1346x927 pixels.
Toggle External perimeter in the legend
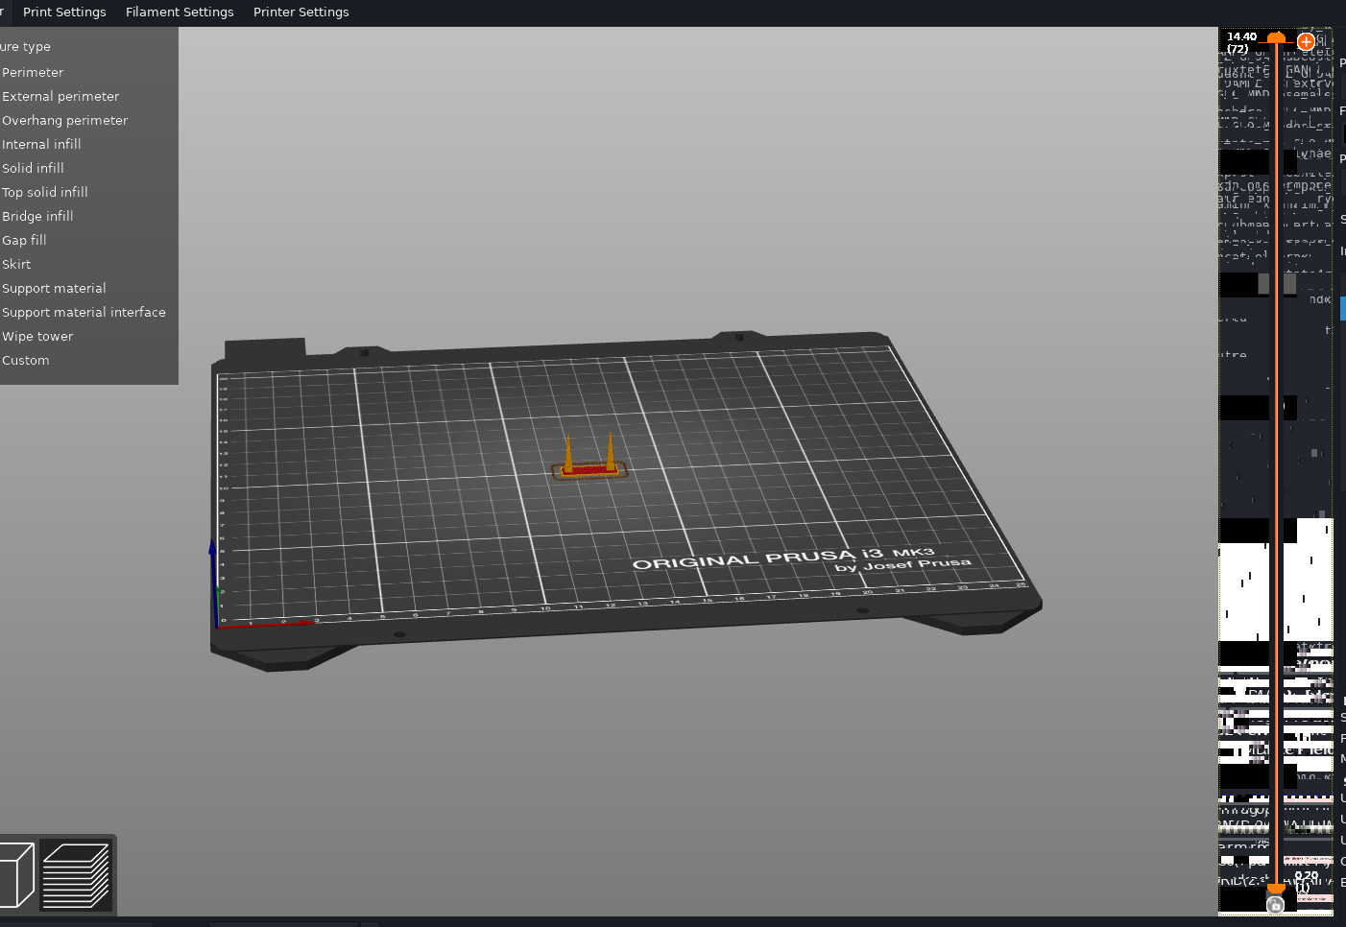pos(60,97)
